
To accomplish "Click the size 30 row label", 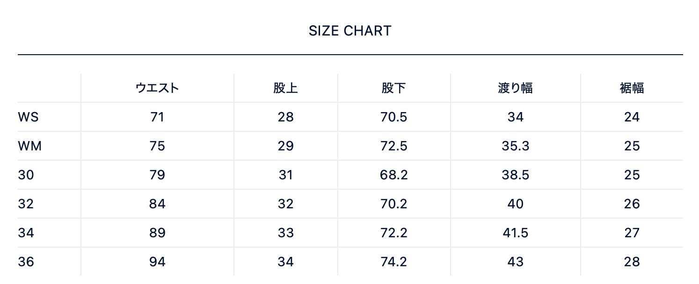I will (26, 175).
